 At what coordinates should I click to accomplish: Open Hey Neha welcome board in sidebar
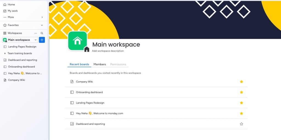pos(25,73)
